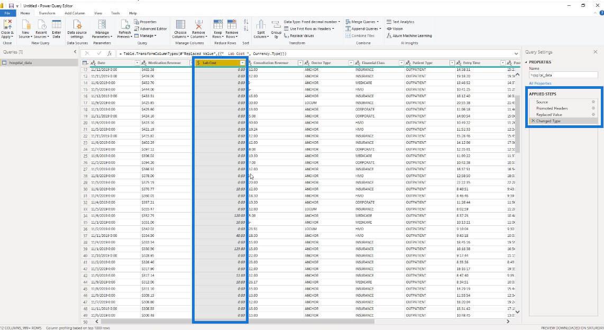
Task: Click the table corner menu icon
Action: click(x=85, y=63)
